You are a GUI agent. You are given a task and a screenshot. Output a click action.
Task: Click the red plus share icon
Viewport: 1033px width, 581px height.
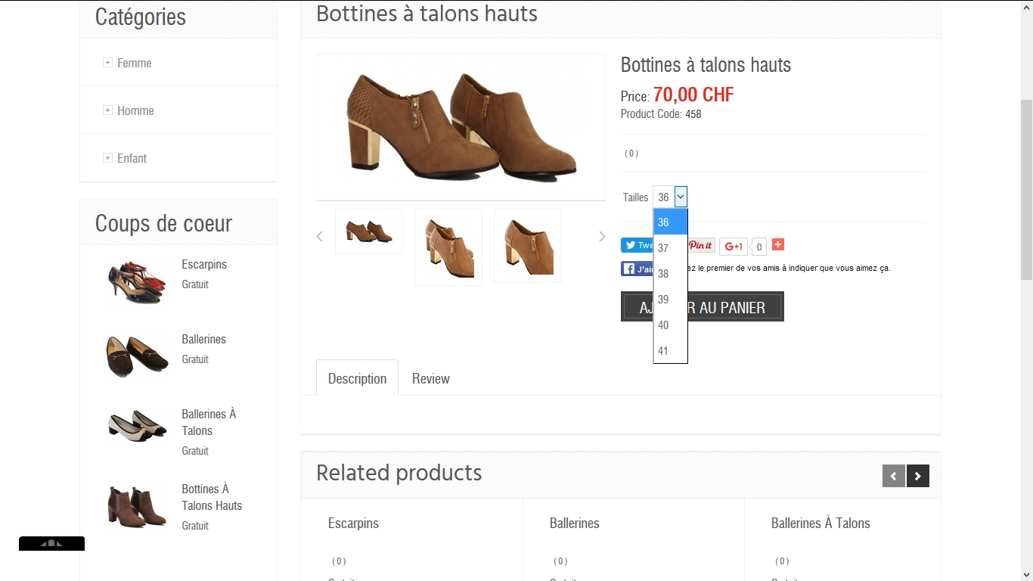778,244
